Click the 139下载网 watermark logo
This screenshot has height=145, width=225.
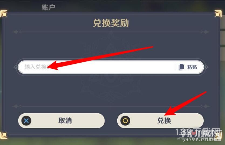pyautogui.click(x=198, y=132)
